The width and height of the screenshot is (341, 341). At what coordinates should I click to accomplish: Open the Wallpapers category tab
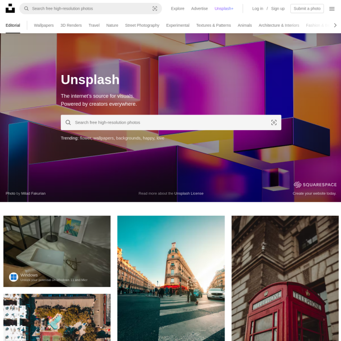(x=44, y=25)
